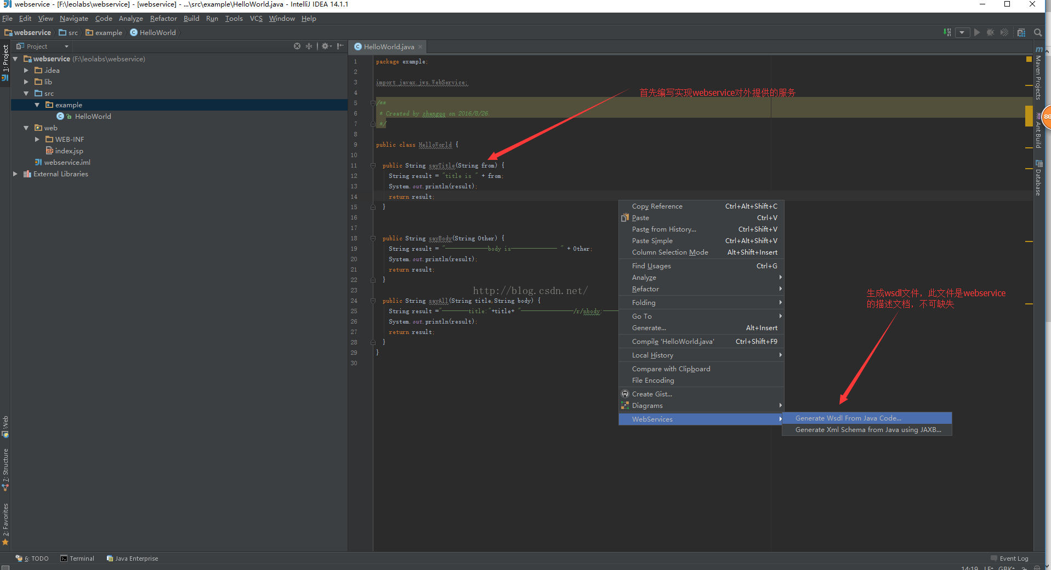Open the Project Structure icon
This screenshot has width=1051, height=570.
(x=1021, y=32)
